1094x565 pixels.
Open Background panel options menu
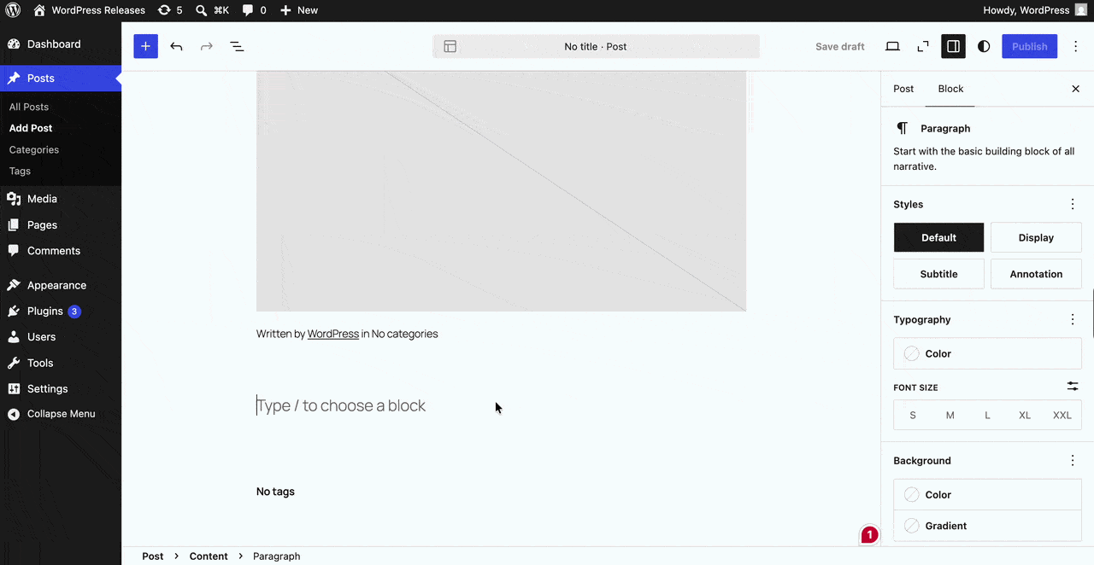(x=1073, y=460)
